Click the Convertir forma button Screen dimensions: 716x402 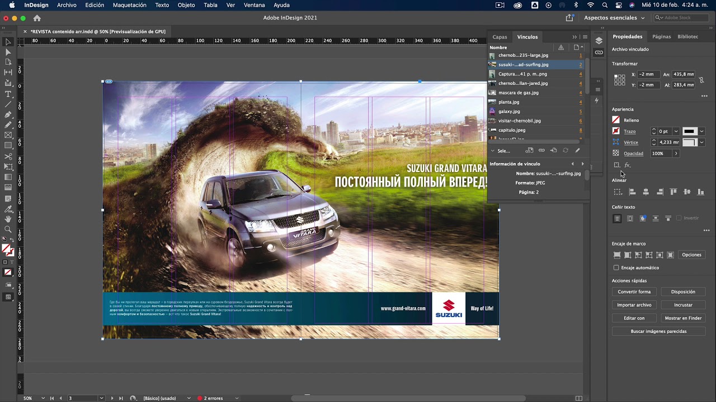click(x=634, y=291)
